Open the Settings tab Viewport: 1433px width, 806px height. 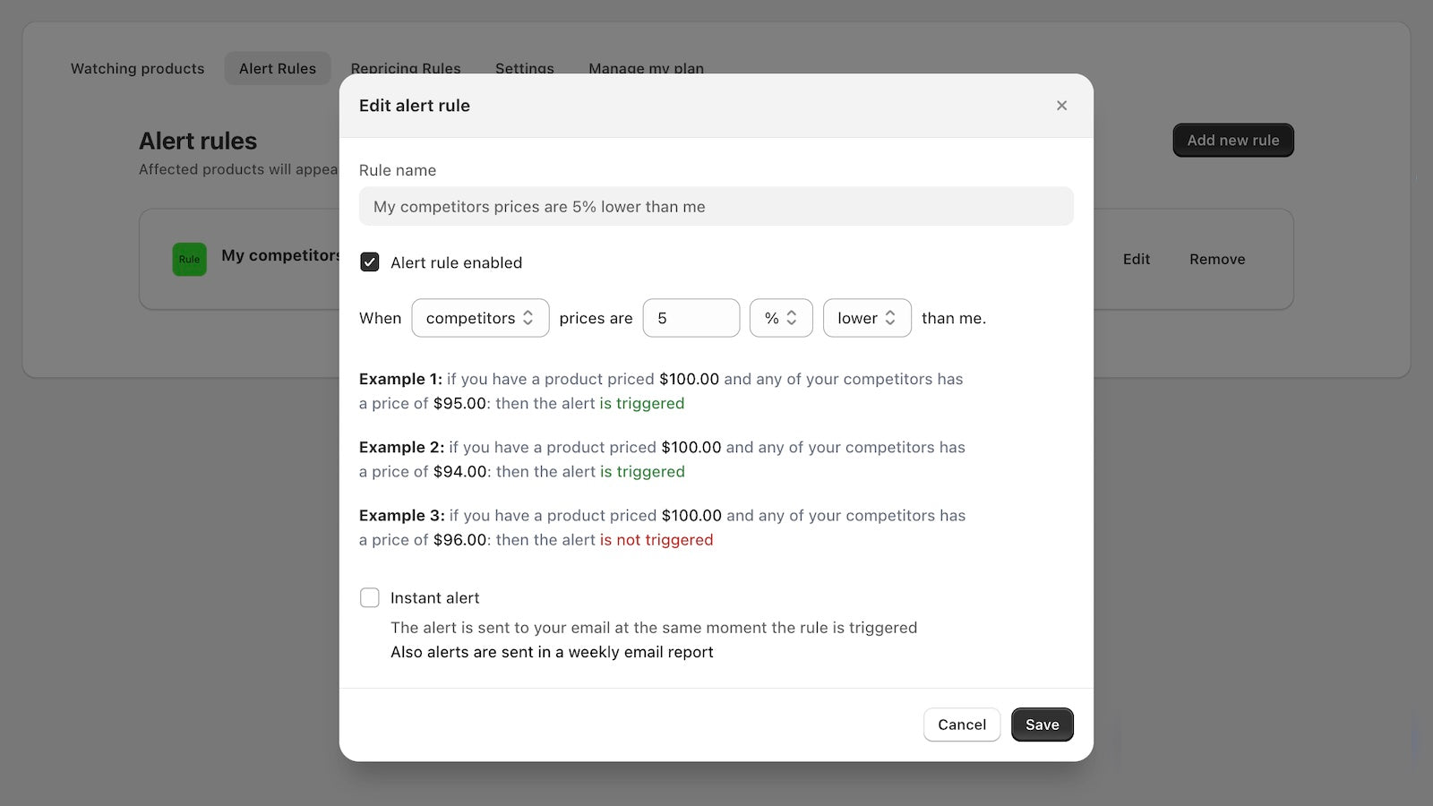click(x=524, y=68)
